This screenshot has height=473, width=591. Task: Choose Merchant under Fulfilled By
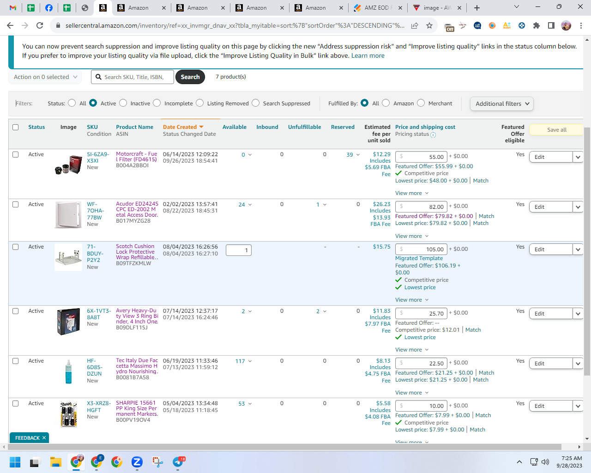pyautogui.click(x=421, y=103)
